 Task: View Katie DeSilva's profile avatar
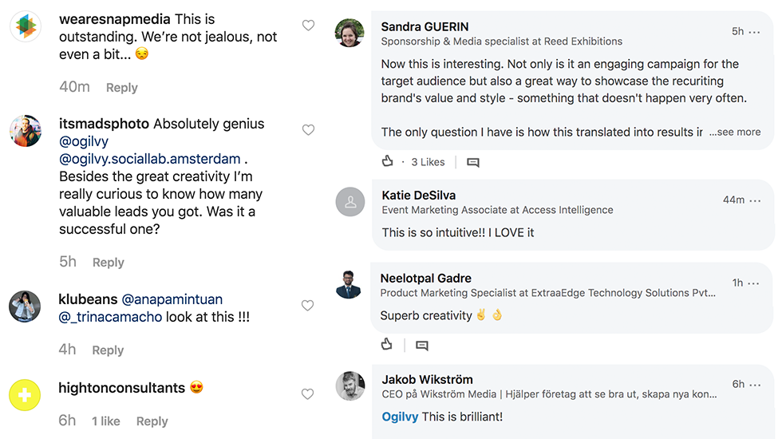[x=350, y=202]
